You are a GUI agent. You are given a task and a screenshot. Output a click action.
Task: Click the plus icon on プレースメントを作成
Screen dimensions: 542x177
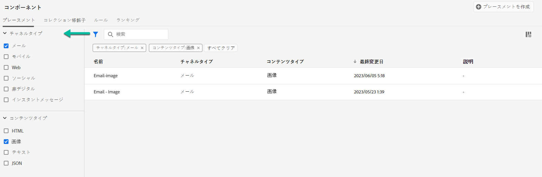pos(478,7)
